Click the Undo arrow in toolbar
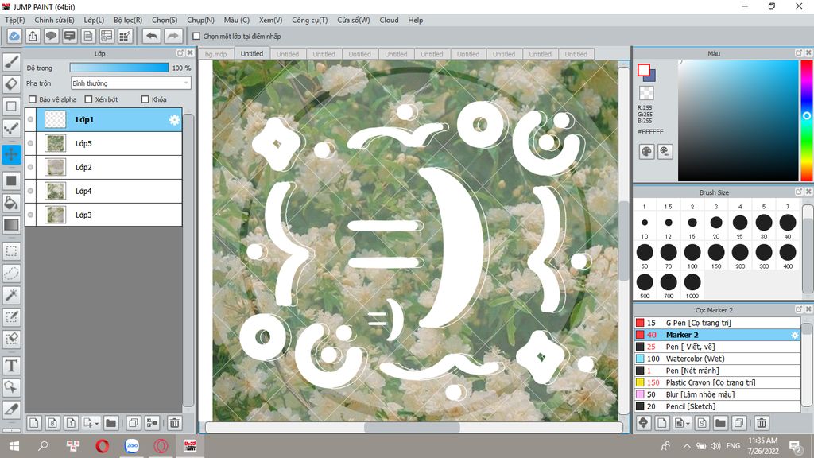Screen dimensions: 814x458 point(152,36)
